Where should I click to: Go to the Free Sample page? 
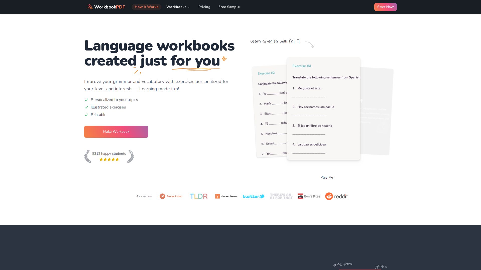[229, 7]
